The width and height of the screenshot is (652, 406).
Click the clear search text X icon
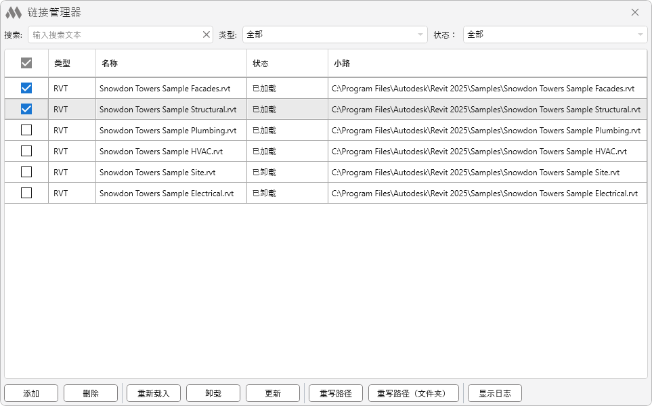click(x=207, y=35)
